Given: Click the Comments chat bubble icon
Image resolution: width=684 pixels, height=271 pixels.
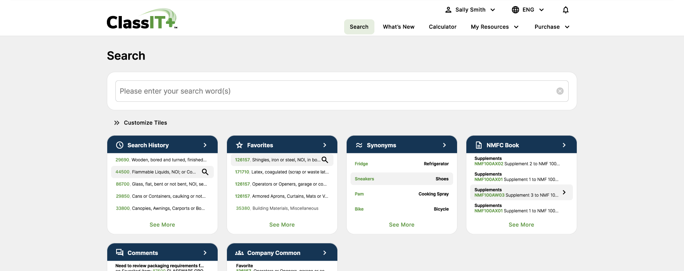Looking at the screenshot, I should click(120, 252).
